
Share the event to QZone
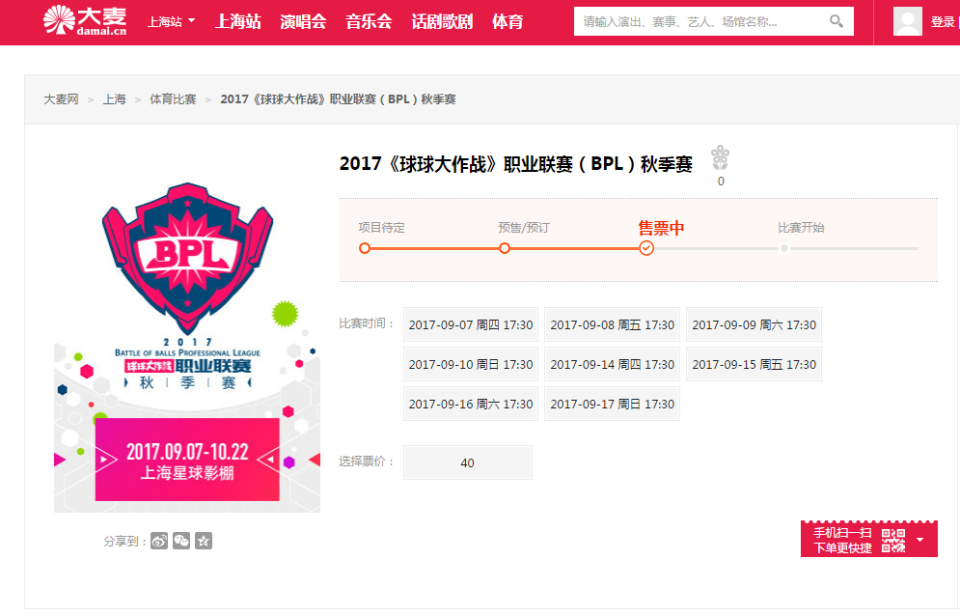pyautogui.click(x=204, y=541)
